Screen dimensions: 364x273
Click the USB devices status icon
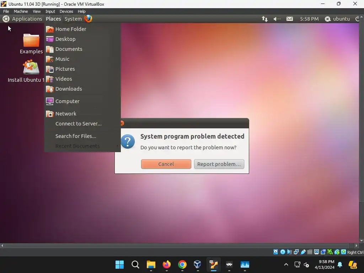pyautogui.click(x=303, y=252)
